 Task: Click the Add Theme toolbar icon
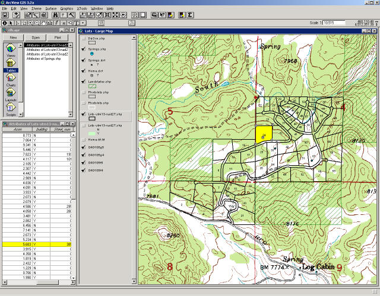click(x=16, y=15)
